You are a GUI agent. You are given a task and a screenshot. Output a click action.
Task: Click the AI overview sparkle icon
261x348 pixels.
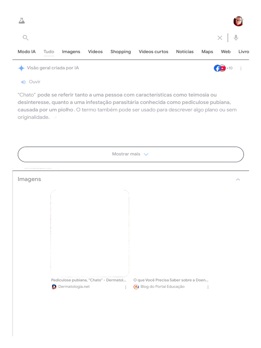[21, 68]
